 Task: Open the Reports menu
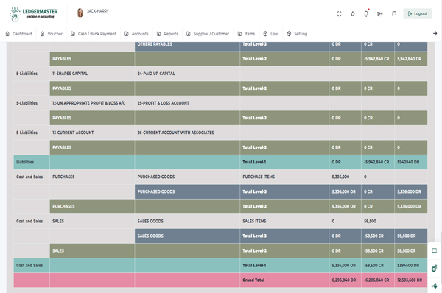167,34
